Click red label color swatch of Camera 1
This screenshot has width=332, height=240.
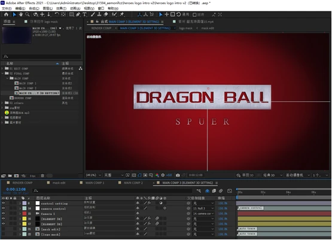click(x=25, y=214)
